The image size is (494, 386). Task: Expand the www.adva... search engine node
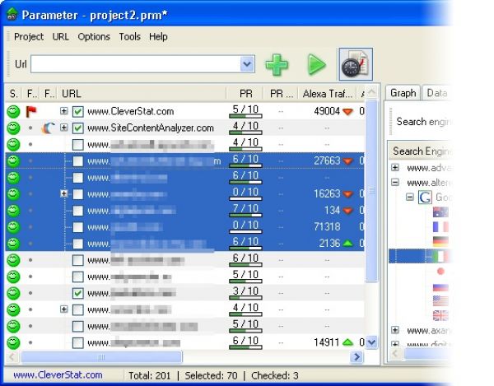(395, 167)
